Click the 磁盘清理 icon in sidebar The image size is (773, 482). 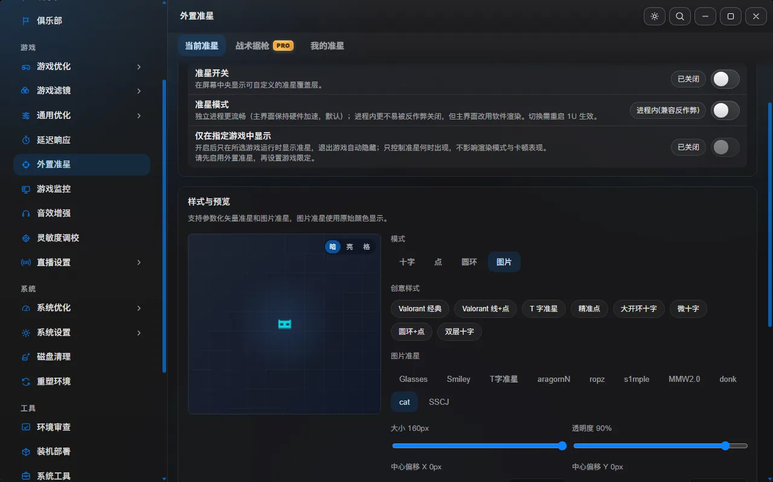26,357
